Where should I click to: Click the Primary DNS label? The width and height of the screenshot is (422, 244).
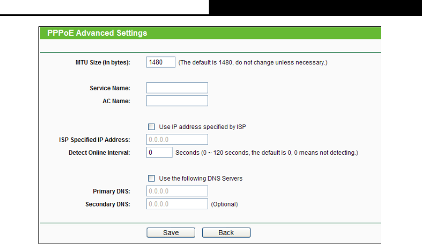[x=111, y=191]
